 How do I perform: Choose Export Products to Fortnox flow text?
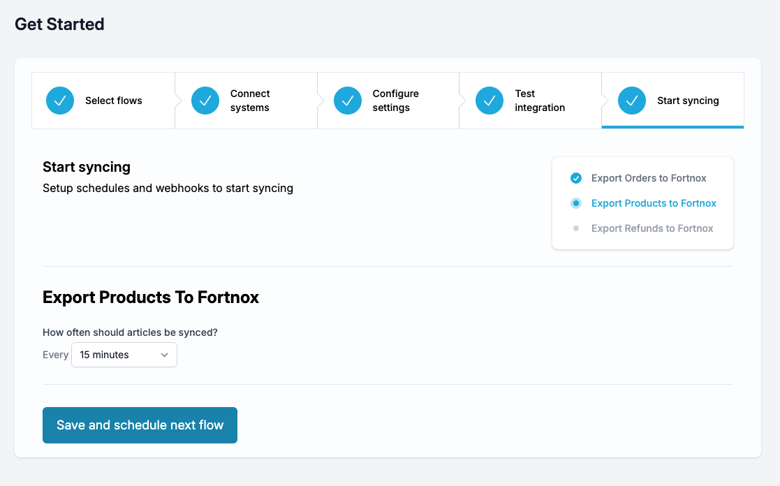[x=654, y=203]
